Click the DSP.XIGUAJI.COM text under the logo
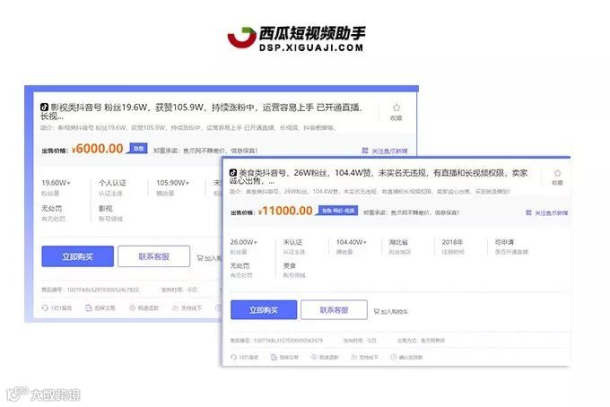This screenshot has height=407, width=610. coord(311,48)
